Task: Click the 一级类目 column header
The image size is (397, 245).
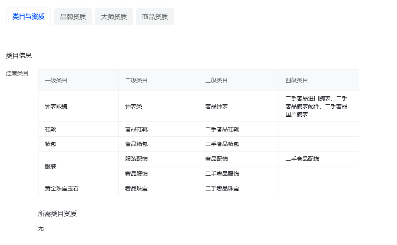Action: tap(78, 80)
